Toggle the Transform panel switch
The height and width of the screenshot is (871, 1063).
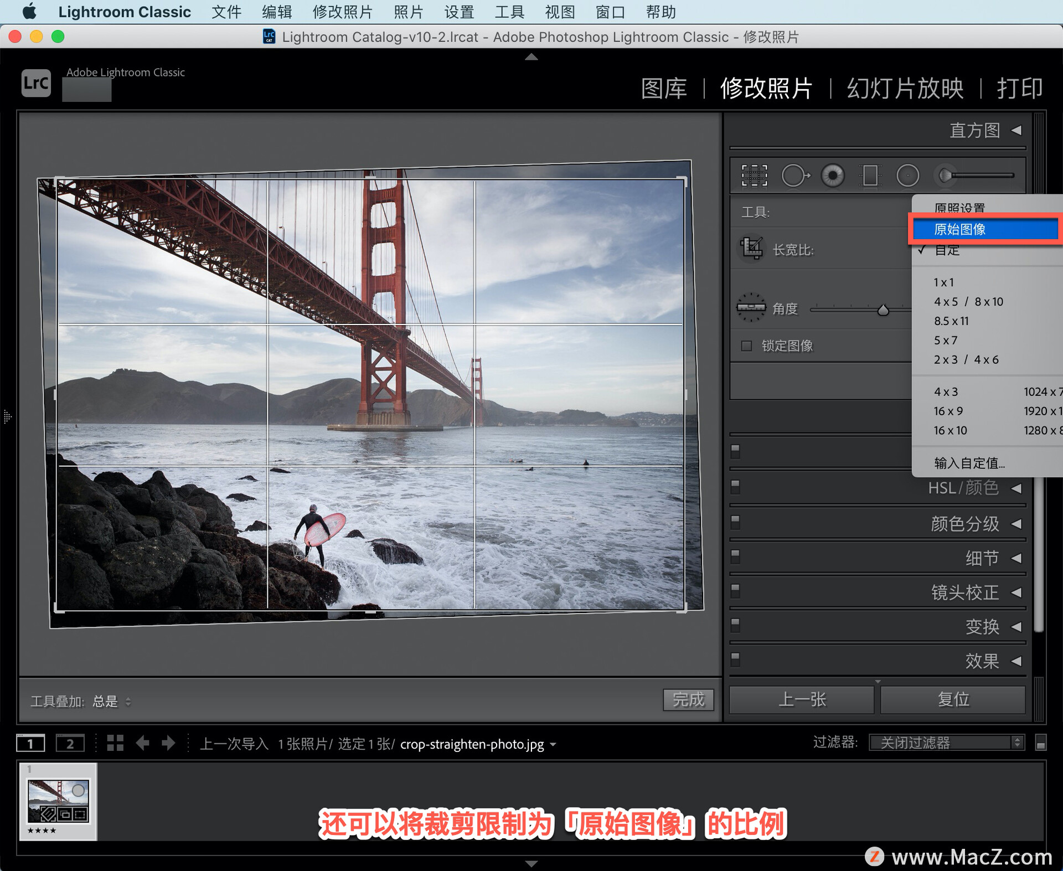[735, 626]
